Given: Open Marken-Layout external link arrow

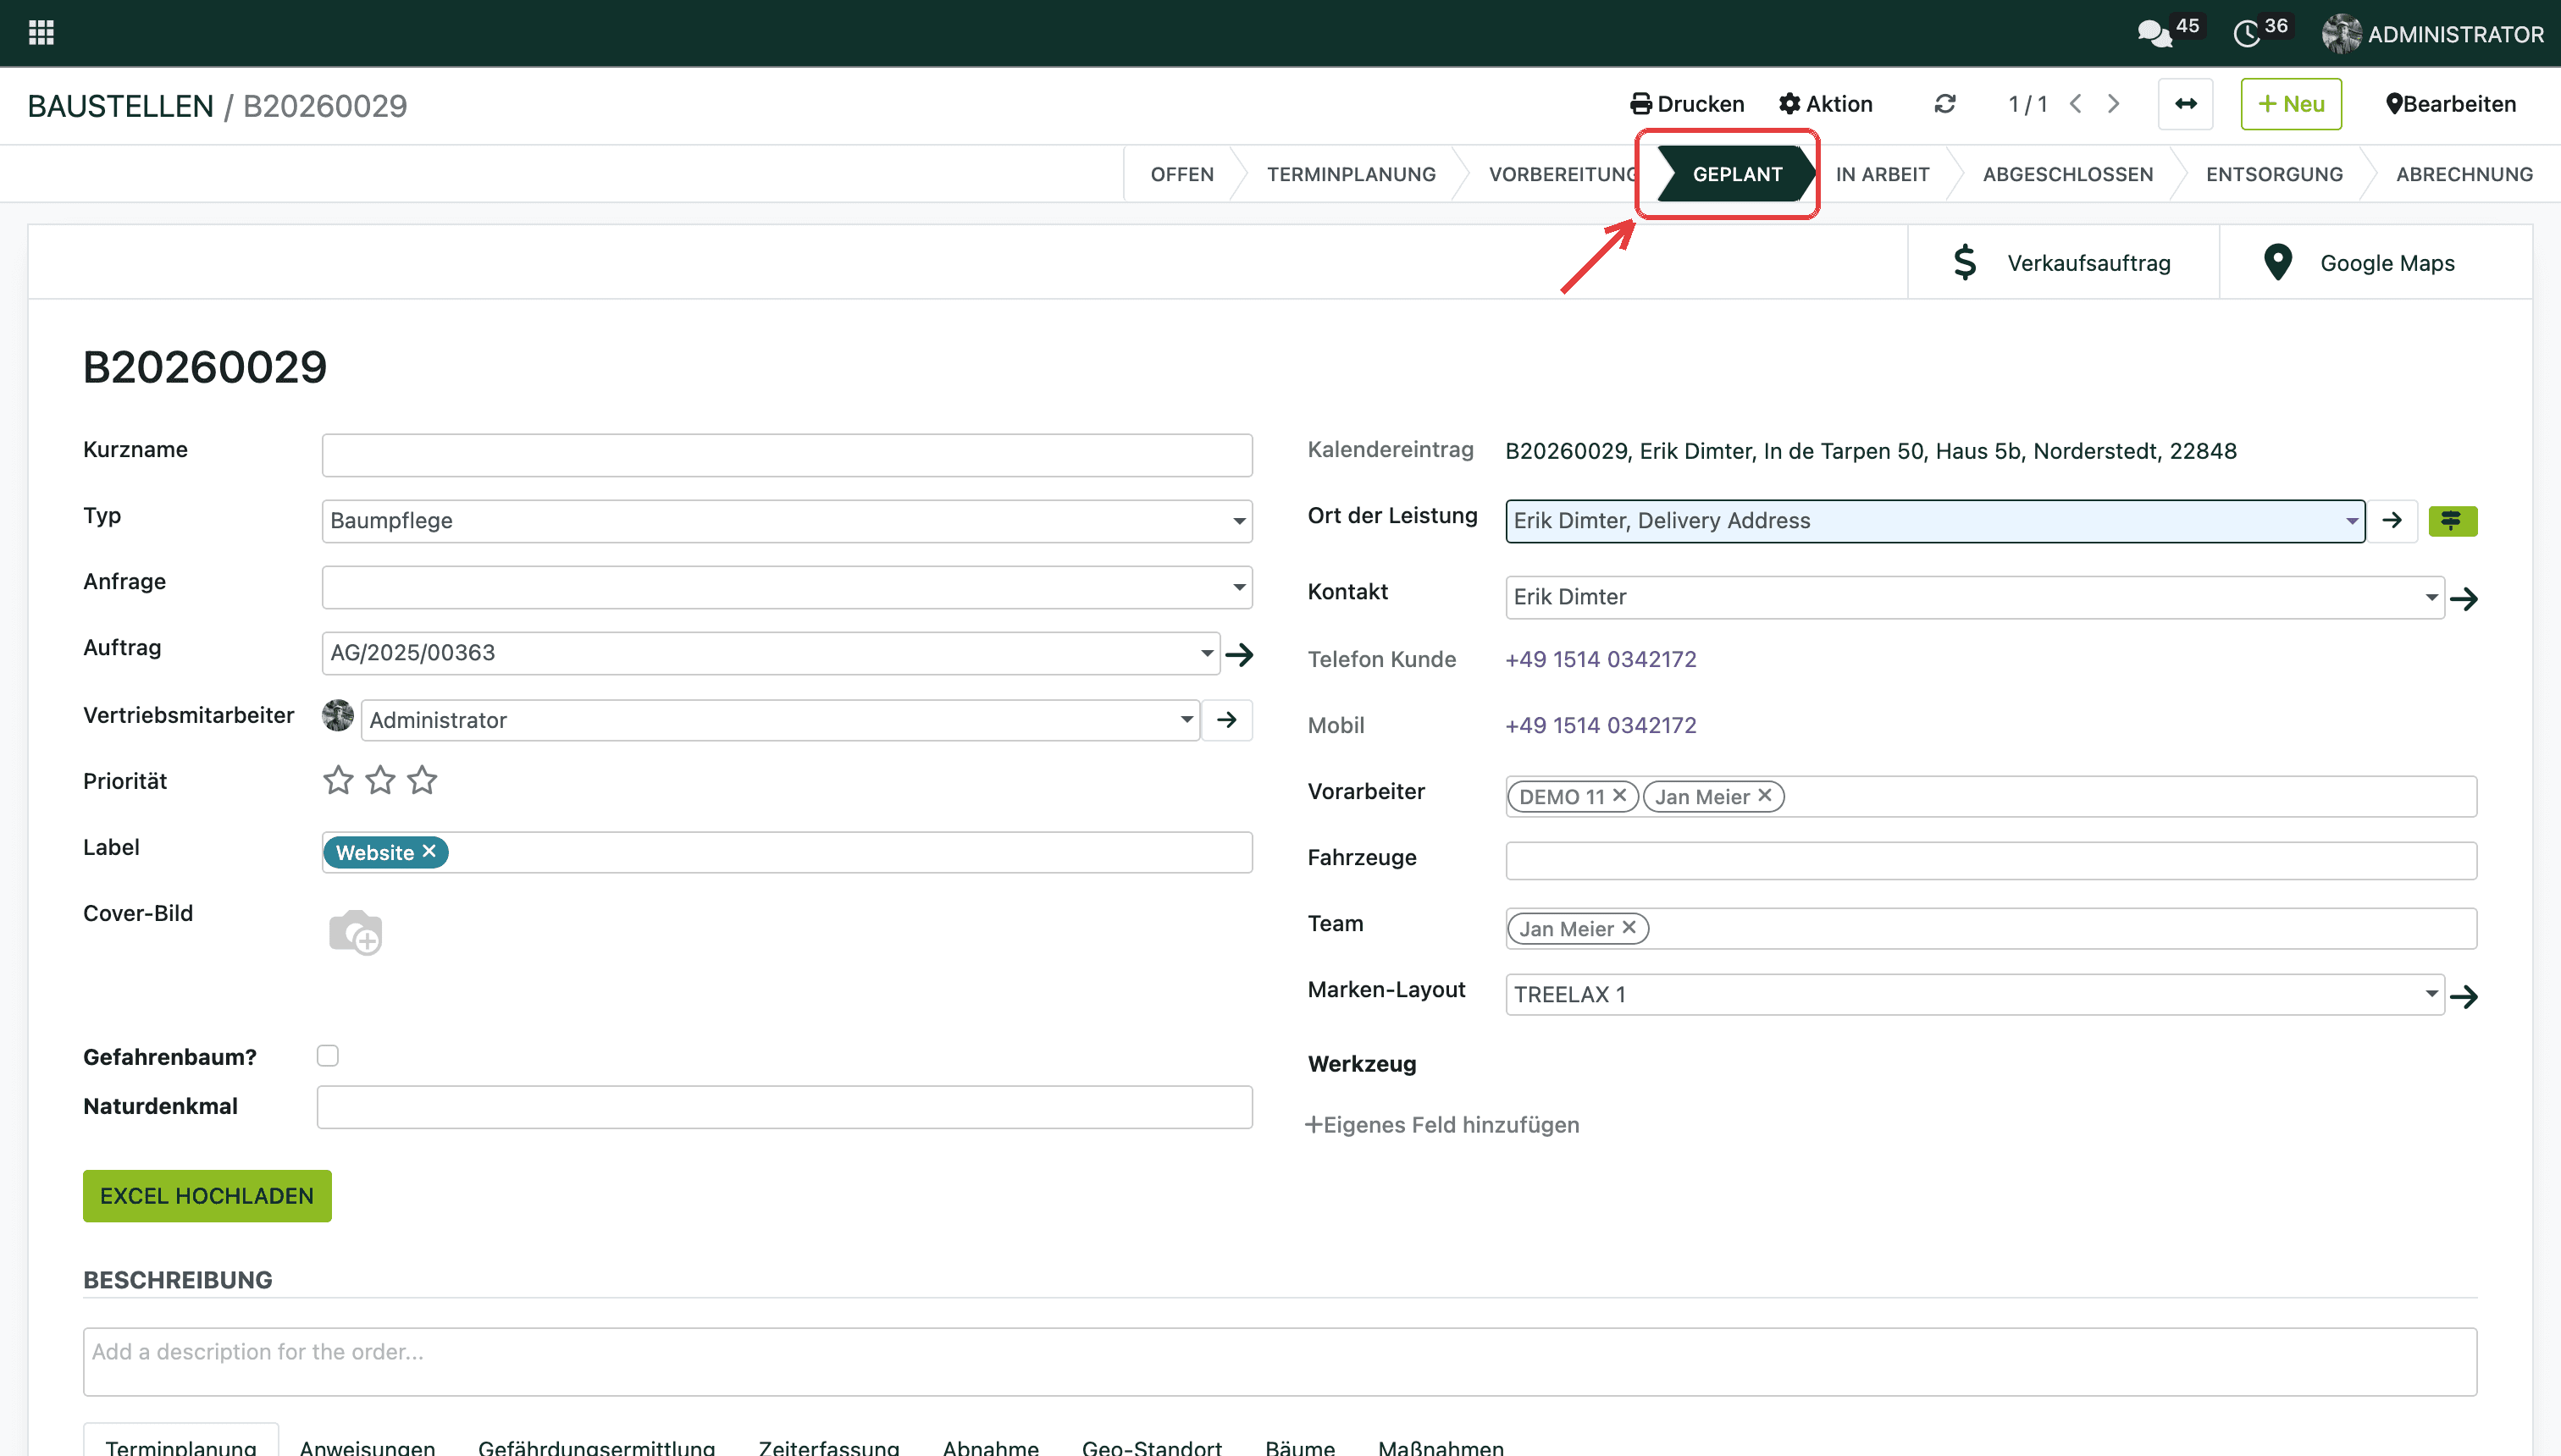Looking at the screenshot, I should tap(2464, 996).
